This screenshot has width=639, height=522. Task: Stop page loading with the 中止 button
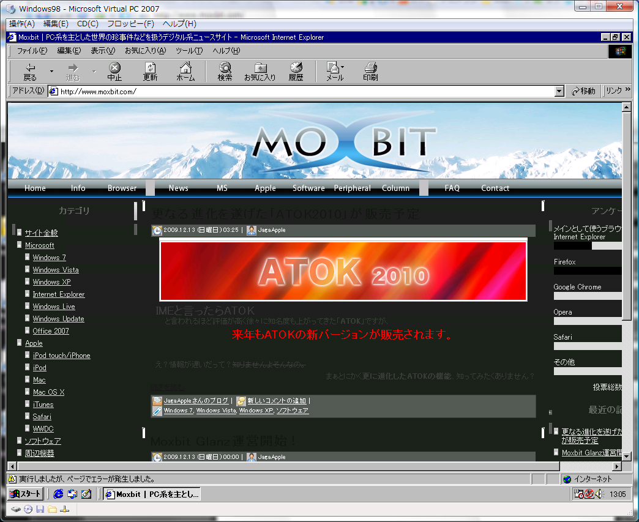pyautogui.click(x=114, y=72)
